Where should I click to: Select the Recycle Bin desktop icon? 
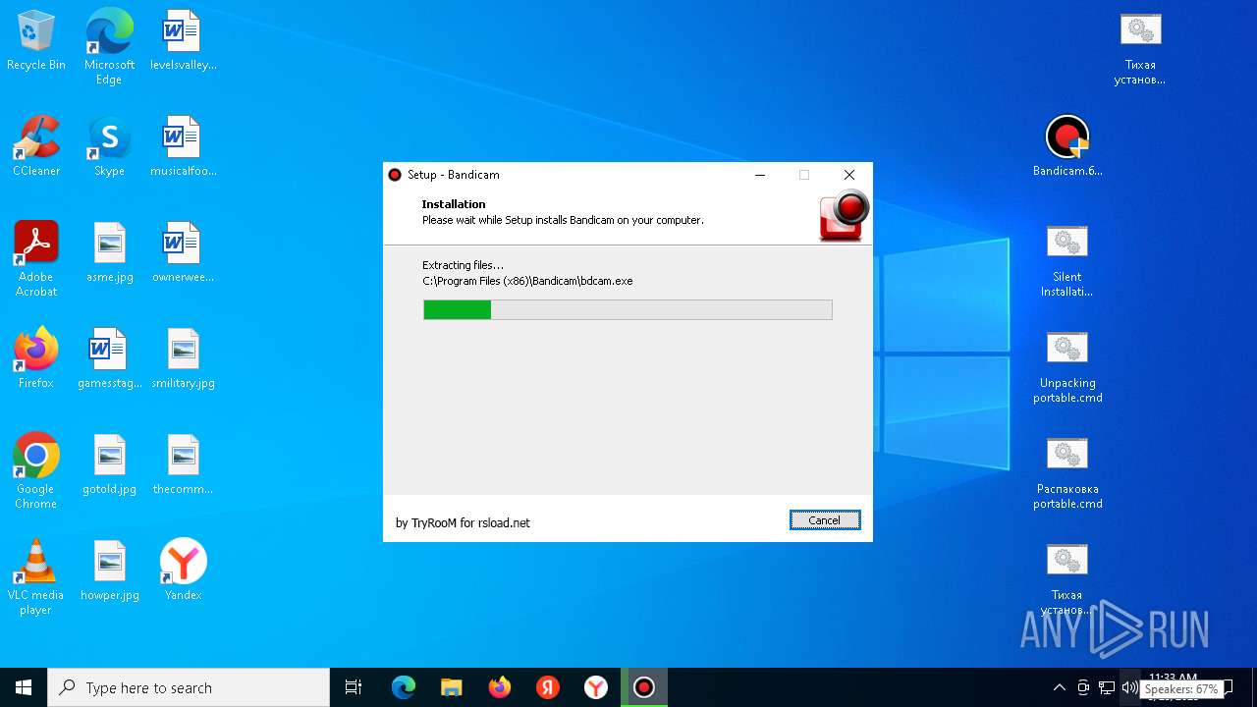36,41
